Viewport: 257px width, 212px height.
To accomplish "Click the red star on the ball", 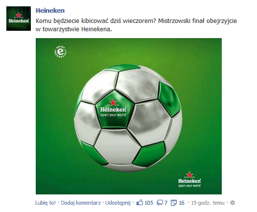I will coord(113,103).
